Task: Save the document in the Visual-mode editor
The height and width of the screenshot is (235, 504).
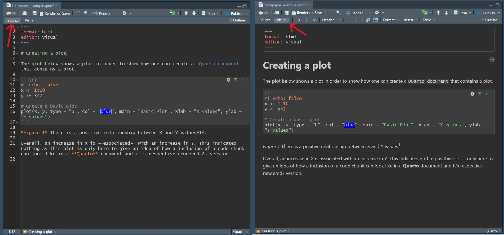Action: click(287, 13)
